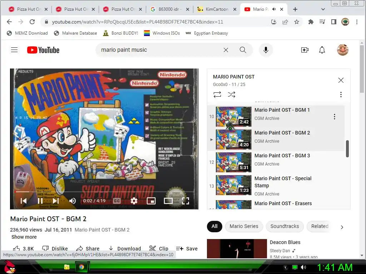
Task: Open the notifications bell
Action: tap(322, 50)
